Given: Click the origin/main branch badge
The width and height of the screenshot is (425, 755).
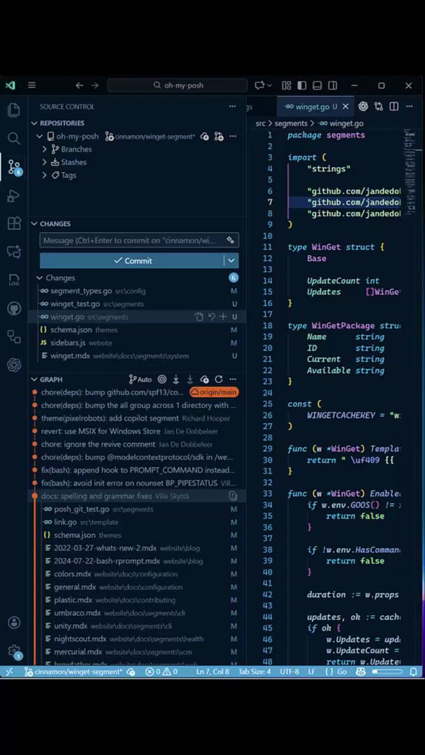Looking at the screenshot, I should pyautogui.click(x=214, y=392).
